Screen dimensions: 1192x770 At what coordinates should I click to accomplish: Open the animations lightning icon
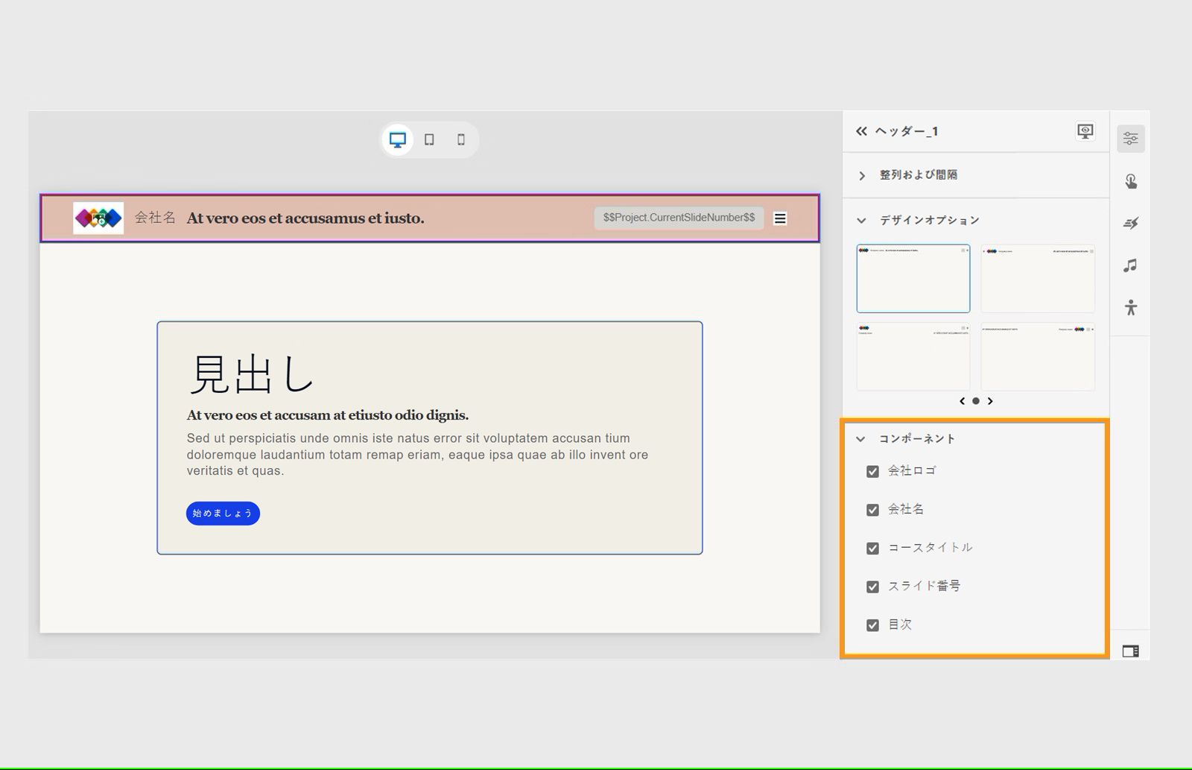coord(1131,223)
